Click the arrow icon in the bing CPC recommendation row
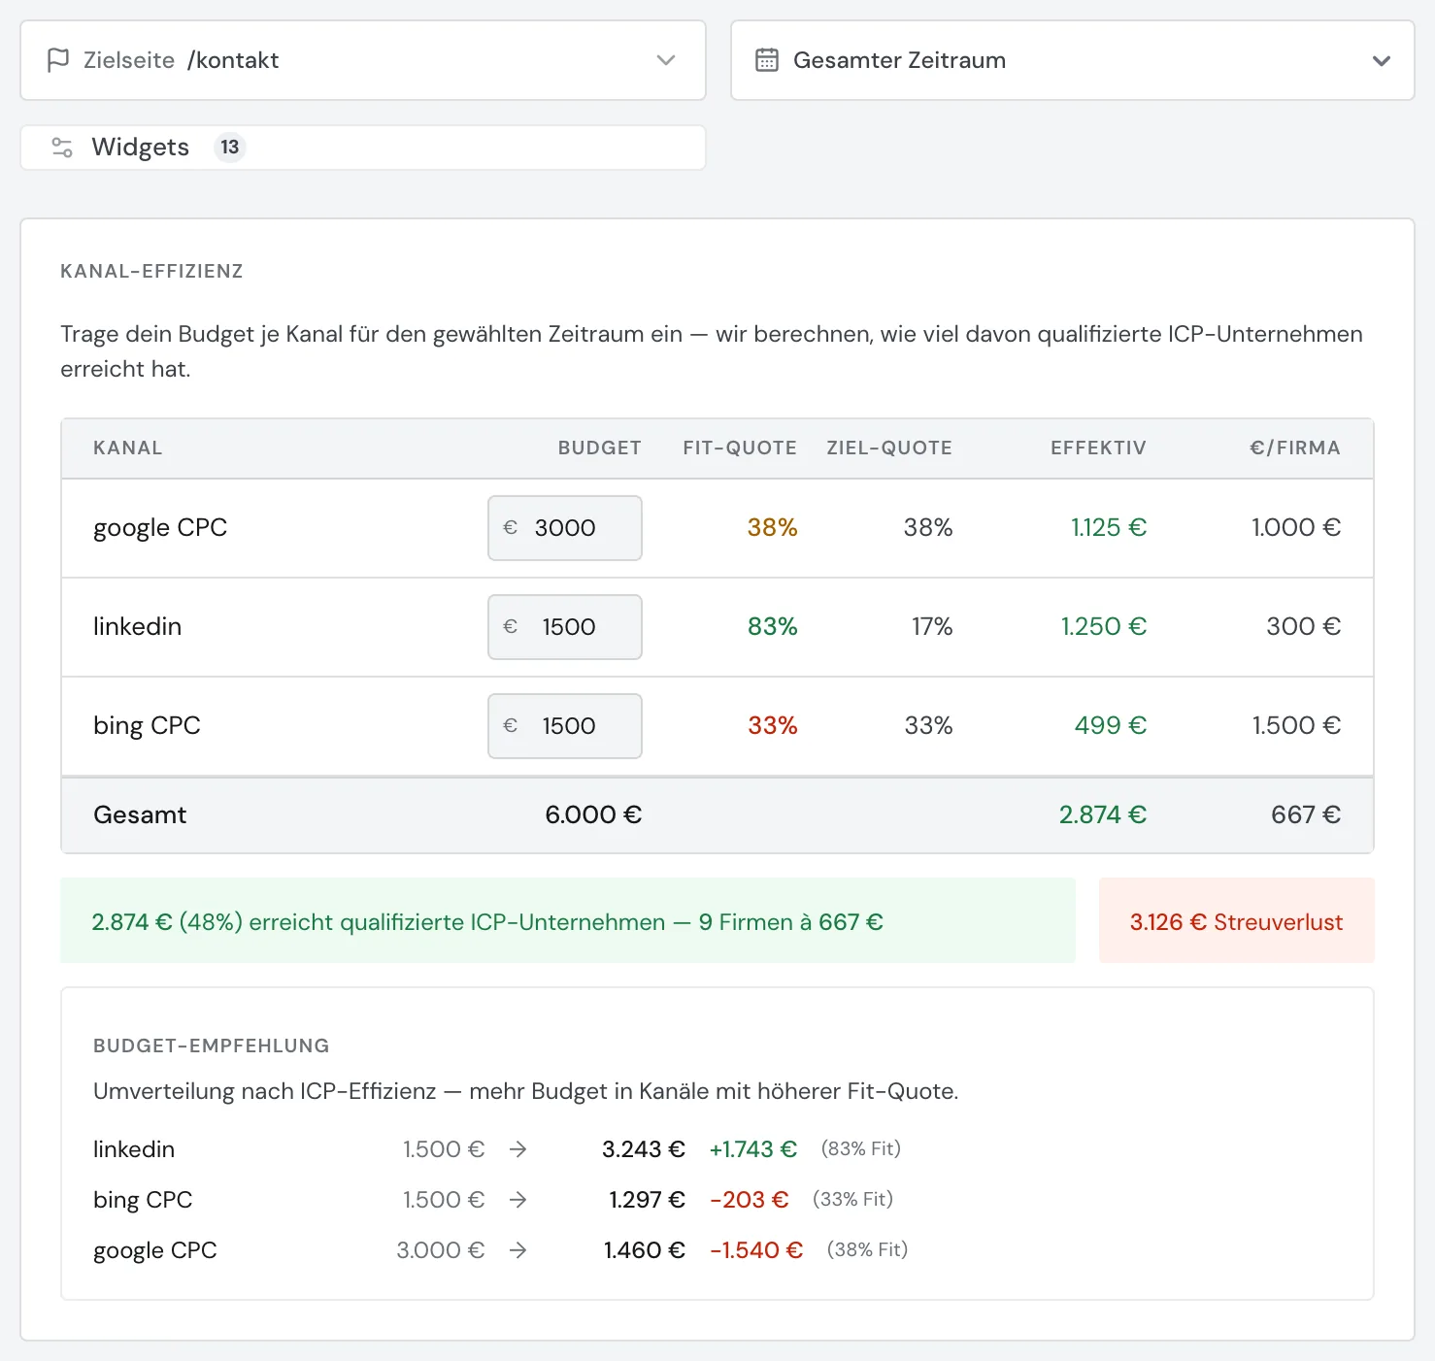Viewport: 1435px width, 1361px height. [518, 1200]
